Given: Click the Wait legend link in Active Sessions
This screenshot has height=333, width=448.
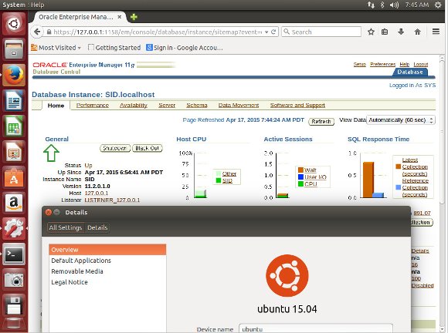Looking at the screenshot, I should tap(311, 170).
